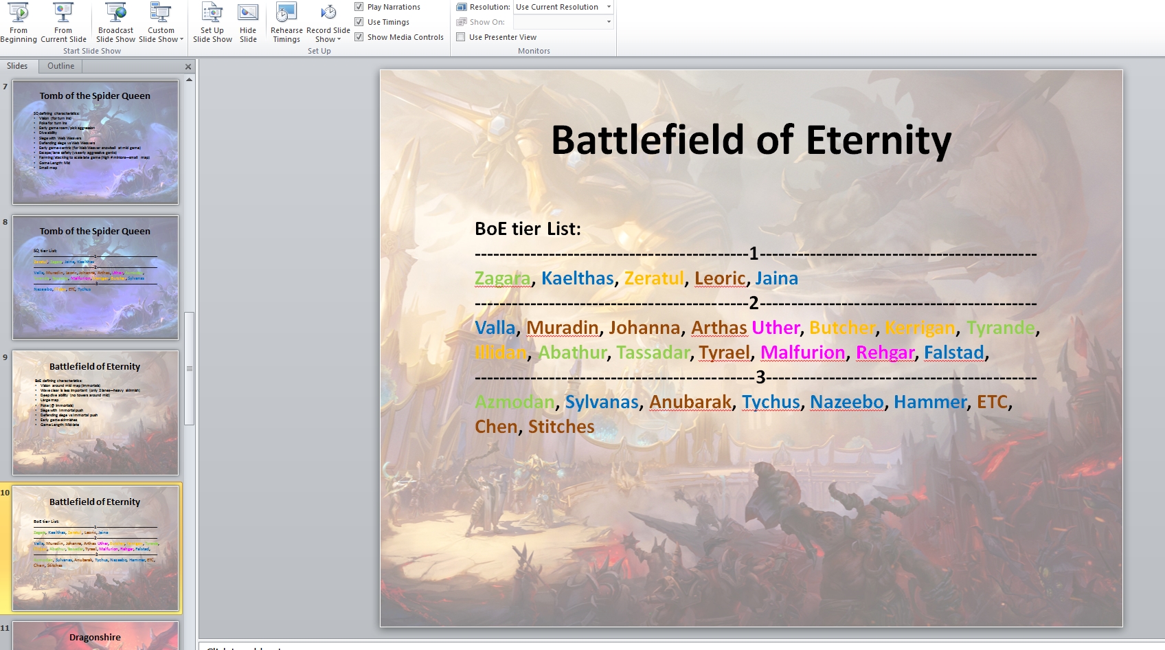
Task: Click the word "Tychus" on the slide
Action: 771,402
